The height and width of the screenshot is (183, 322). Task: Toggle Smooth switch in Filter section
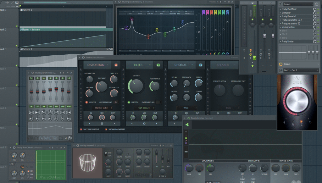pos(129,102)
